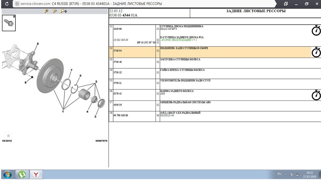Click description ЗАГЛУШКА СТУПИЦЫ КОЛЕСА
Viewport: 321px width, 180px height.
pyautogui.click(x=180, y=59)
